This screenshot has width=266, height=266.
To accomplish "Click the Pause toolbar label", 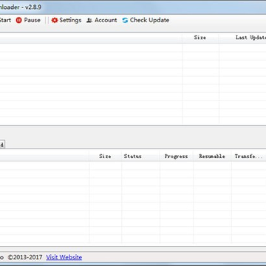I will tap(32, 20).
